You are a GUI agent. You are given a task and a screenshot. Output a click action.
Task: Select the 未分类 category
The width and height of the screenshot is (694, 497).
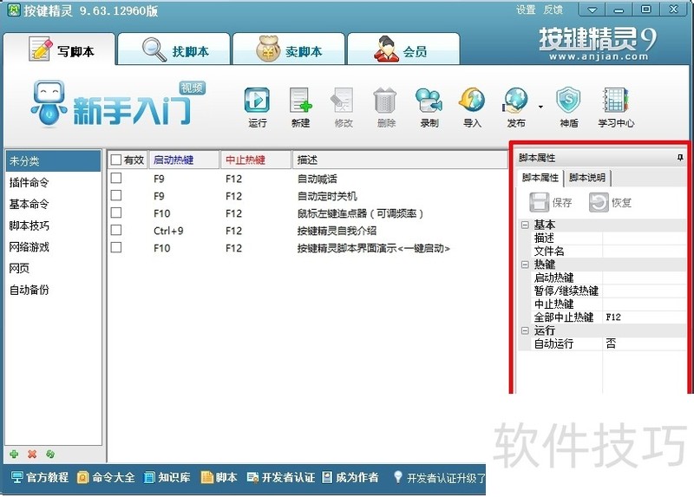pyautogui.click(x=53, y=160)
